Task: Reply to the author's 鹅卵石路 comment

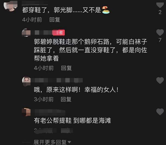Action: pos(66,68)
